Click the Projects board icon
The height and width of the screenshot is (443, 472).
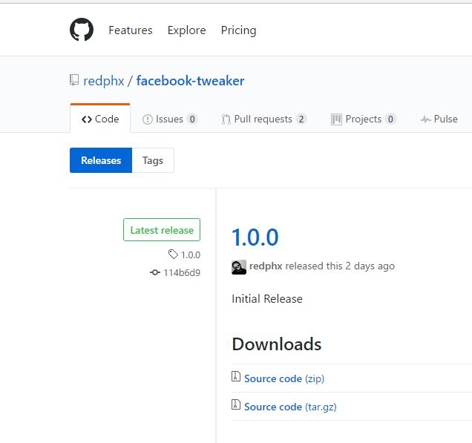pos(336,119)
